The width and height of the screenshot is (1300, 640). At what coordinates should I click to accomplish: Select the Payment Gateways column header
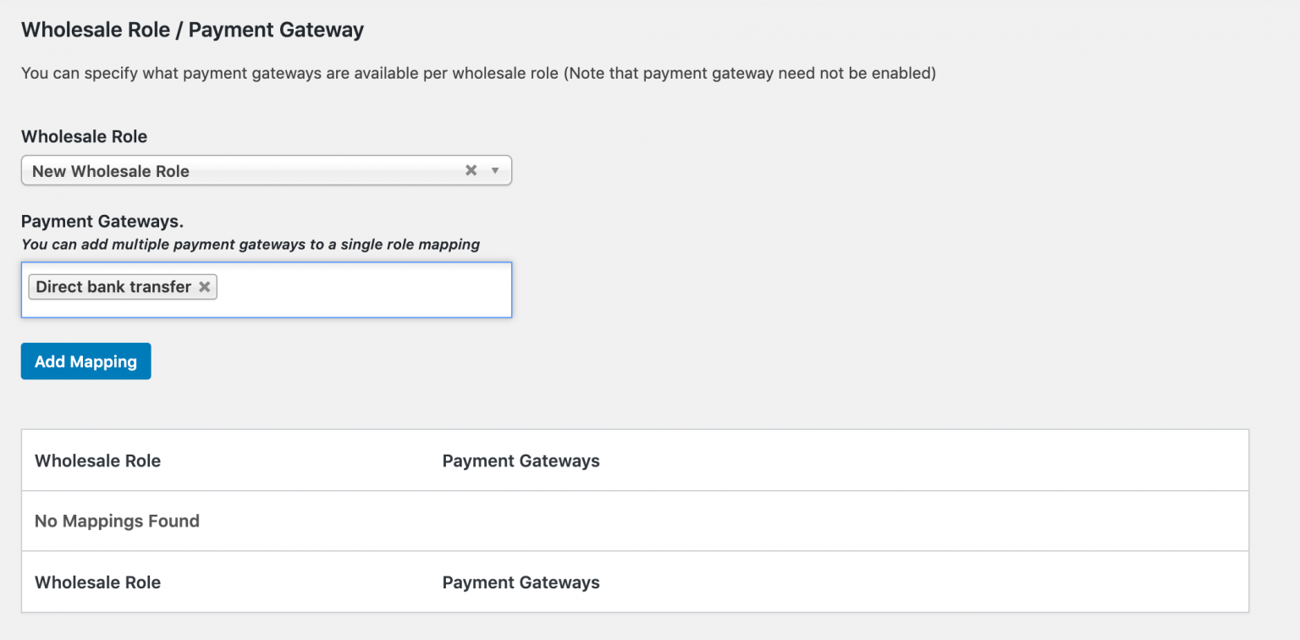point(521,461)
